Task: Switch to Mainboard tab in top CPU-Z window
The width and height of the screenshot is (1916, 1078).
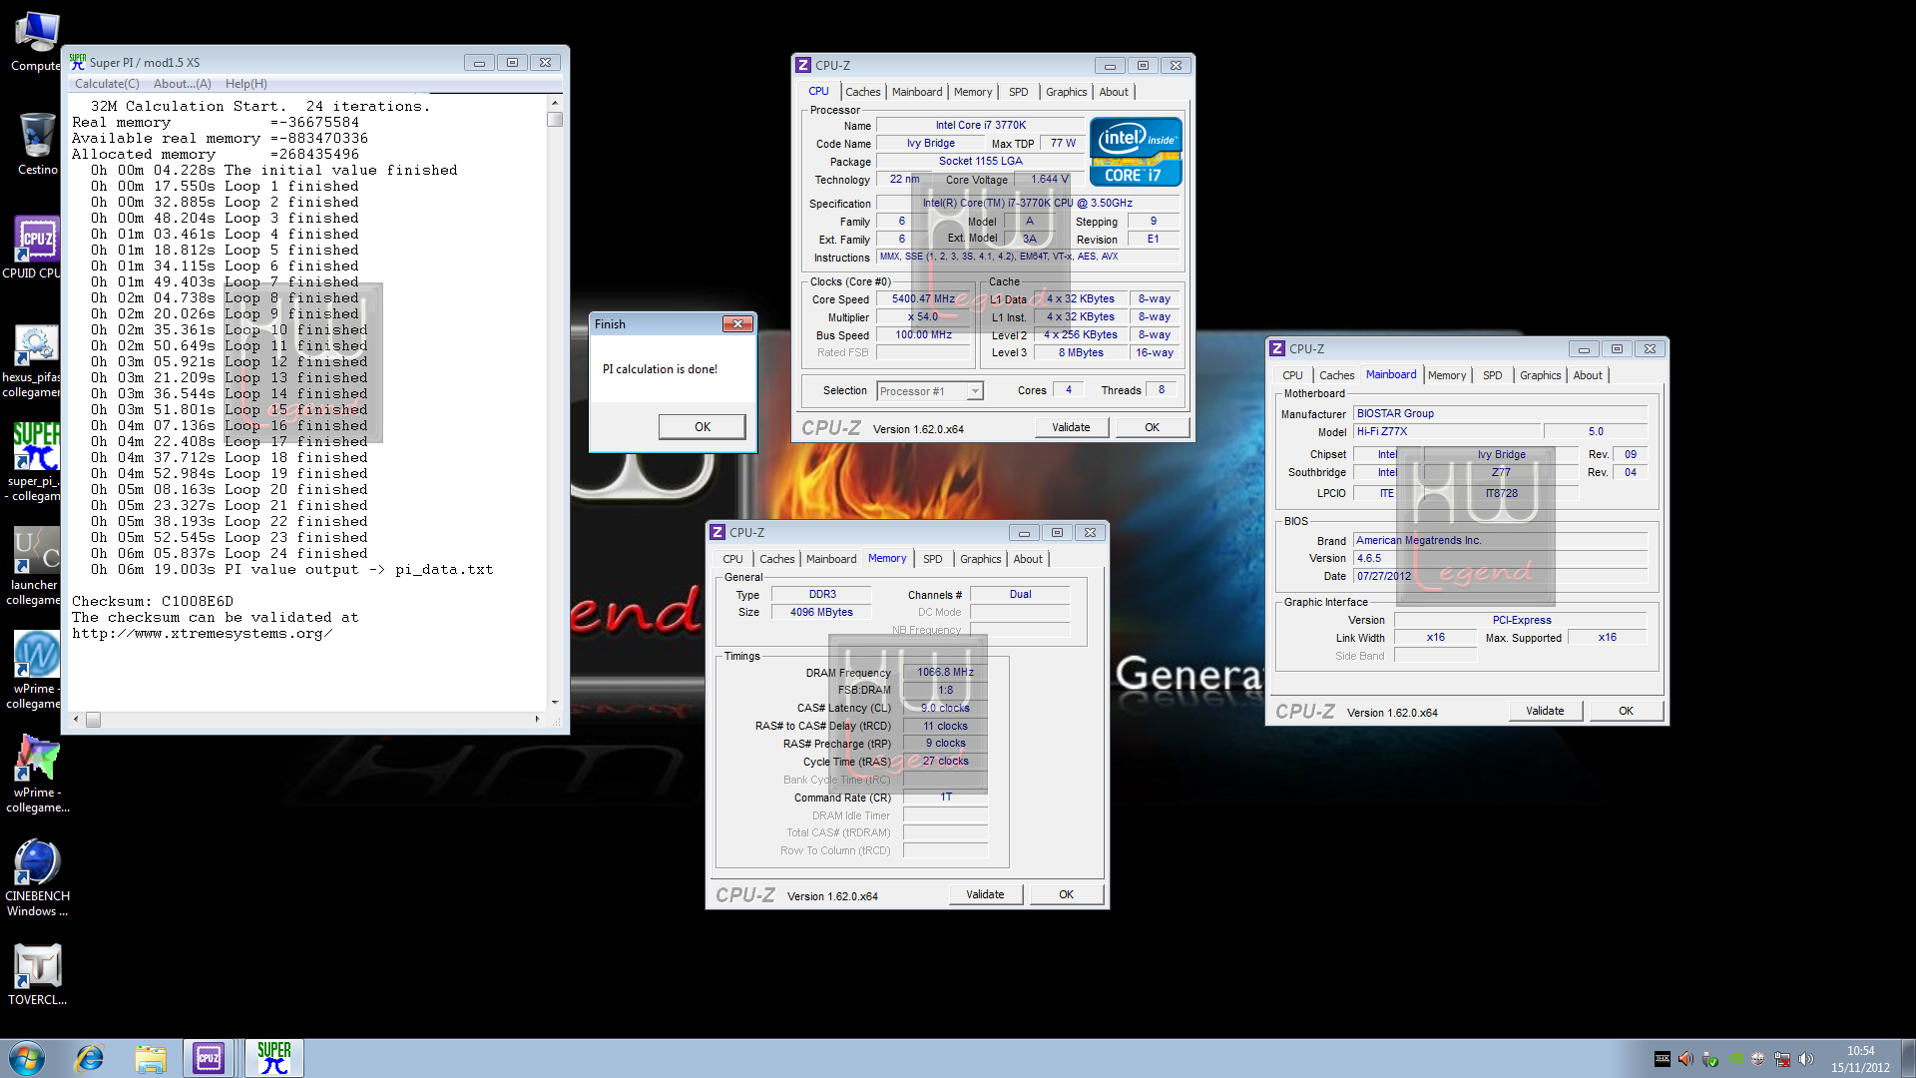Action: tap(917, 92)
